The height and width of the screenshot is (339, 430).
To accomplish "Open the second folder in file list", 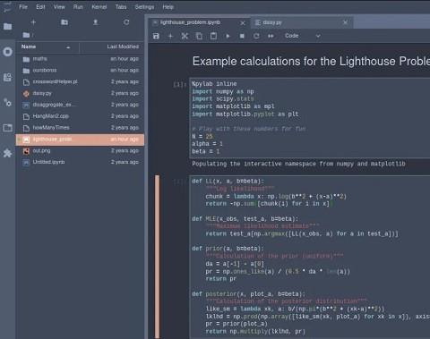I will (x=80, y=71).
